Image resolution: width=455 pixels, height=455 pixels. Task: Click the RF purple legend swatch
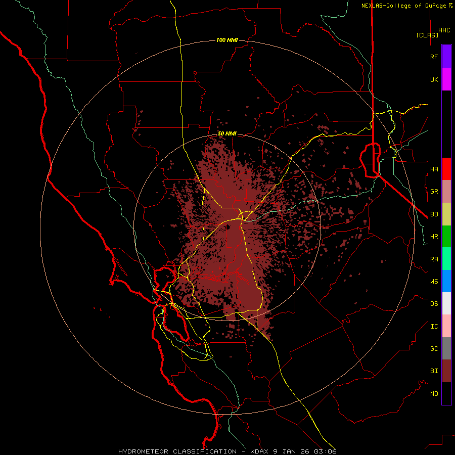(446, 57)
